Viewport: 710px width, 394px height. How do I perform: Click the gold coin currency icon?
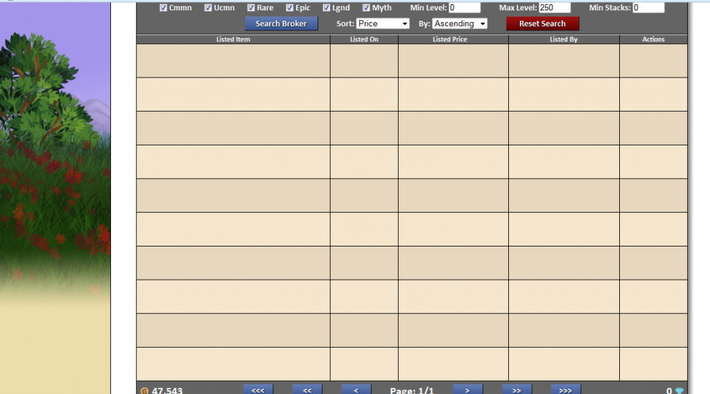[144, 391]
